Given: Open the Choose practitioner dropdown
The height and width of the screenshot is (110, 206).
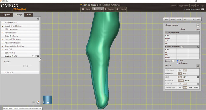Looking at the screenshot, I should click(x=203, y=9).
